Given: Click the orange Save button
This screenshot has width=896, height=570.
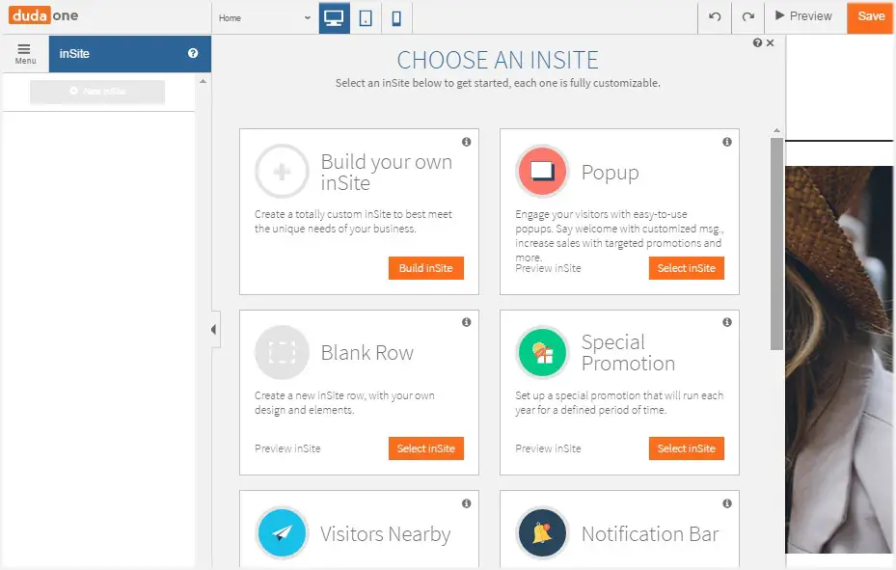Looking at the screenshot, I should 871,16.
